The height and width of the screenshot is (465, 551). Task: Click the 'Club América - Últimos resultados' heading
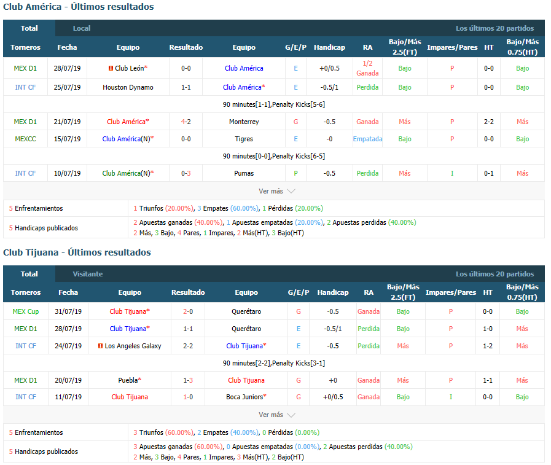click(x=79, y=7)
